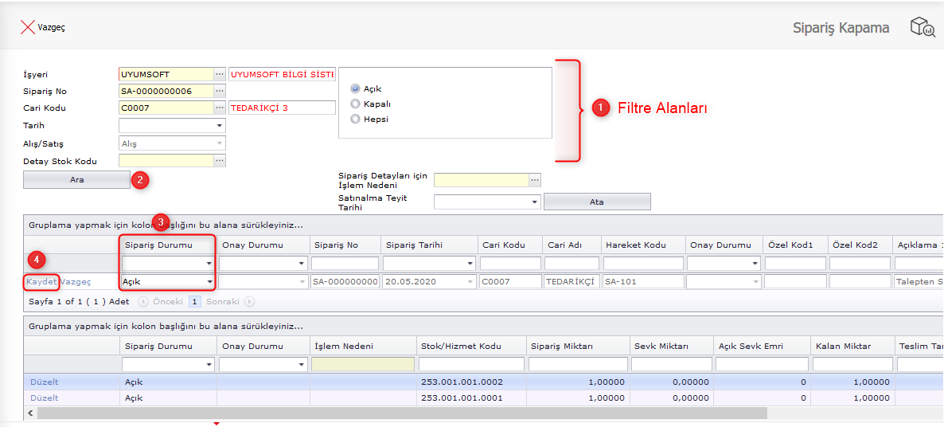Open Sipariş No lookup ellipsis button
The height and width of the screenshot is (427, 944).
click(x=220, y=91)
